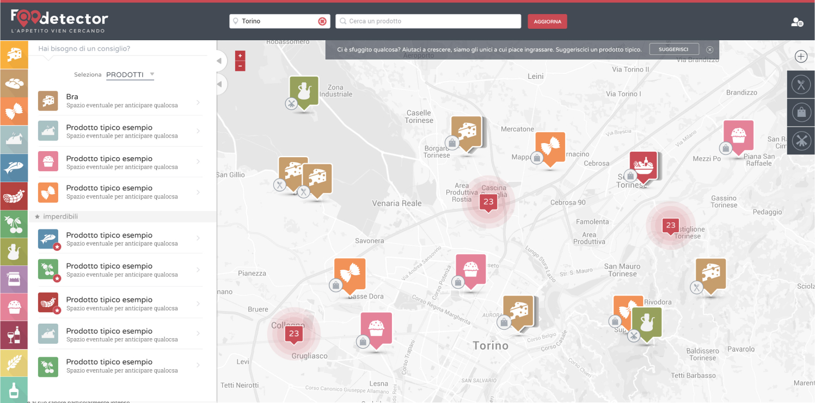Collapse the side panel with upper arrow
Viewport: 815px width, 403px height.
click(219, 61)
